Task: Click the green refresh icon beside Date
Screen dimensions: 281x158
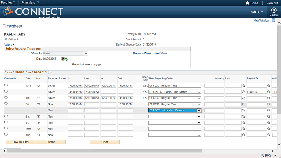Action: tap(66, 59)
